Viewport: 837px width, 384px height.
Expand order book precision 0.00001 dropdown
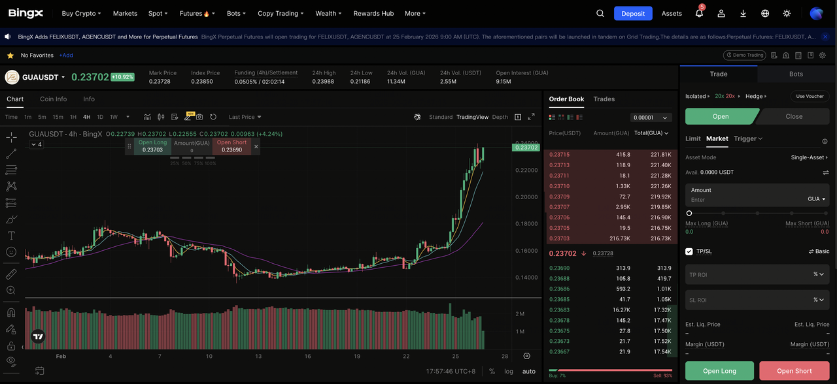(651, 118)
